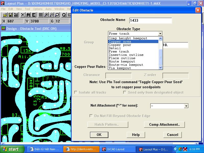Open the File menu
The height and width of the screenshot is (153, 204).
pos(3,9)
